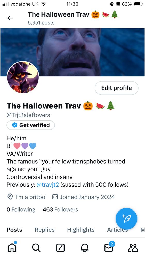Tap the blue verified checkmark badge
This screenshot has height=258, width=145.
(x=15, y=125)
